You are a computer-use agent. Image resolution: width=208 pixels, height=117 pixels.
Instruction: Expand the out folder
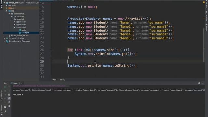(7, 8)
